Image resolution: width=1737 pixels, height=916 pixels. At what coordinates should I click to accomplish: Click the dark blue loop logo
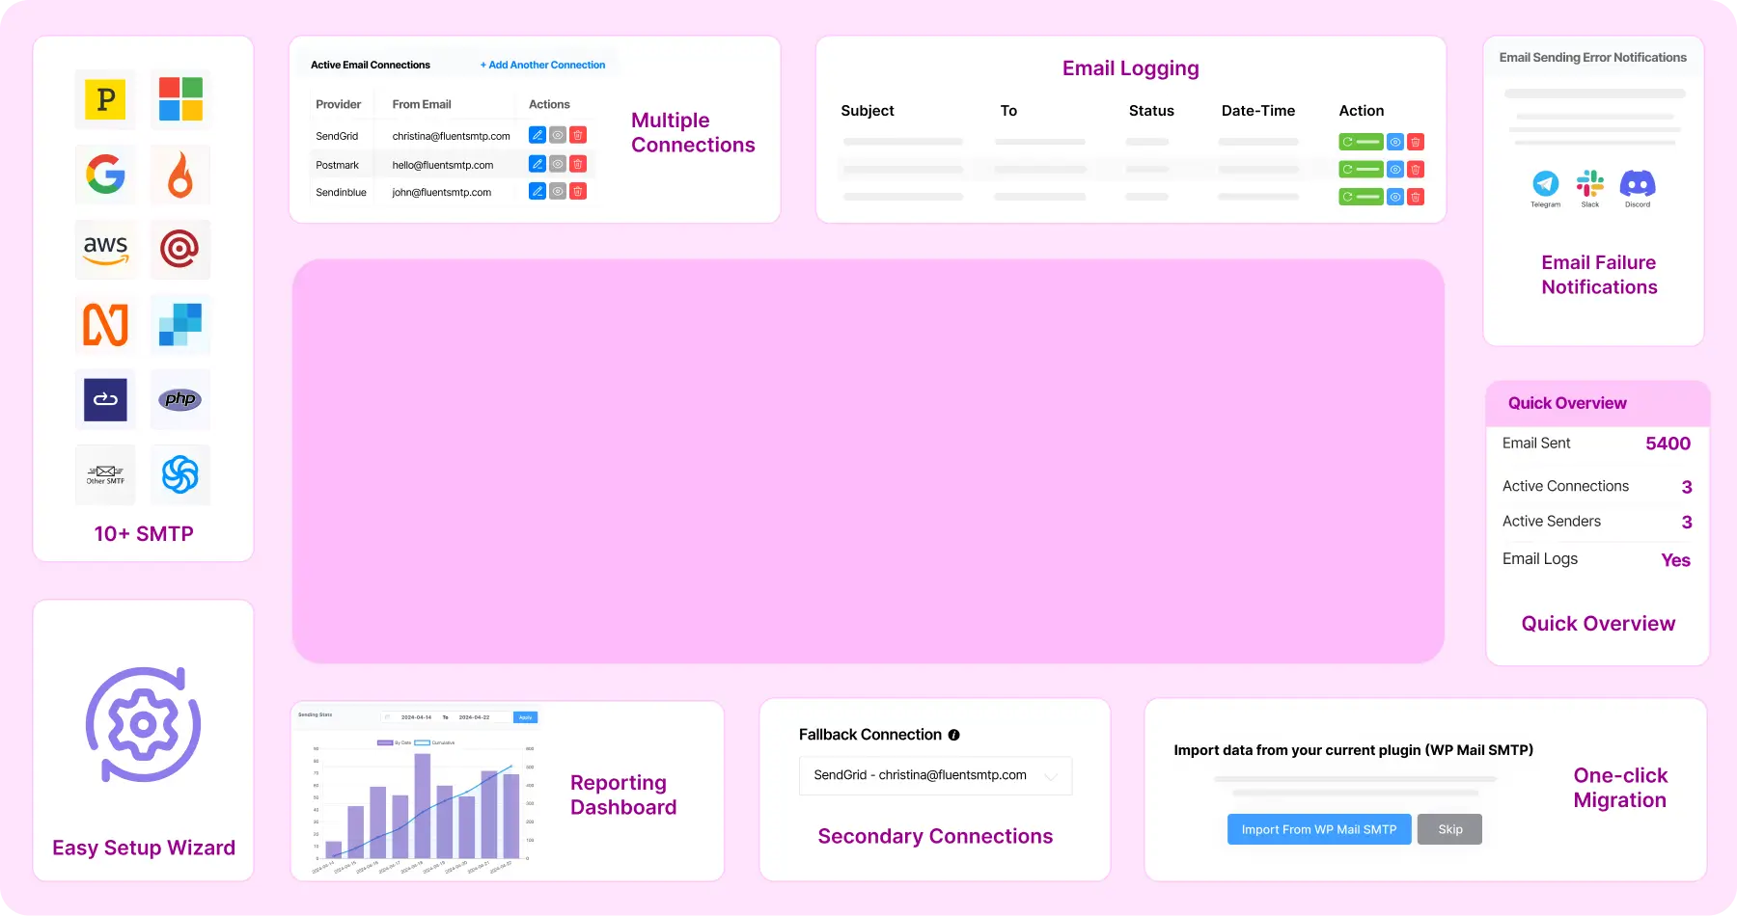coord(105,399)
